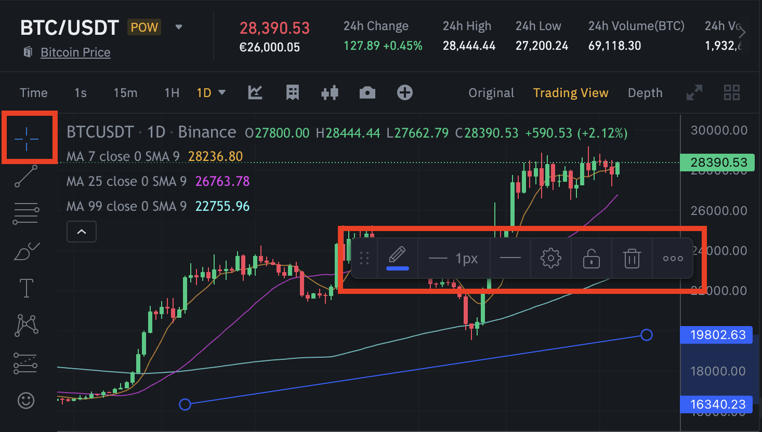Open the emoji icons tool
762x432 pixels.
coord(26,400)
